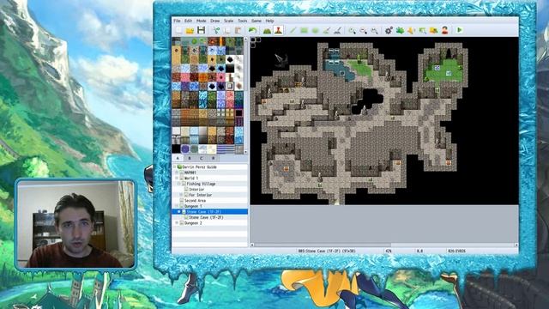
Task: Select Fishing Village map
Action: pos(201,184)
